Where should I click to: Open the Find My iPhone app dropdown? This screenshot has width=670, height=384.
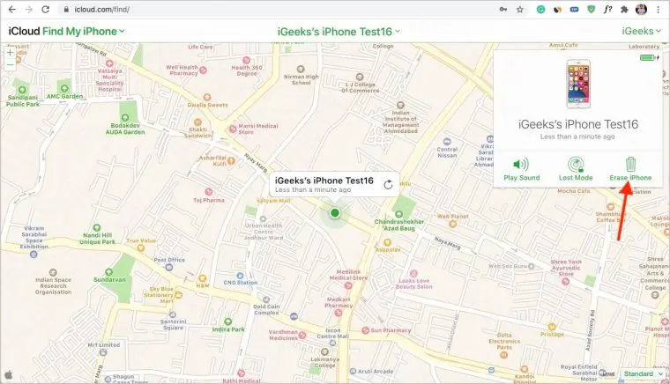pyautogui.click(x=84, y=32)
